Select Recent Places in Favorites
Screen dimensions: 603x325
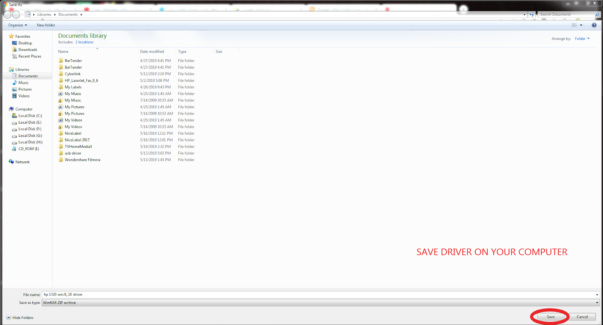pyautogui.click(x=30, y=56)
